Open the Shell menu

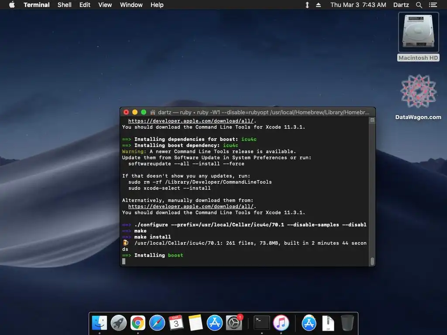pyautogui.click(x=65, y=5)
